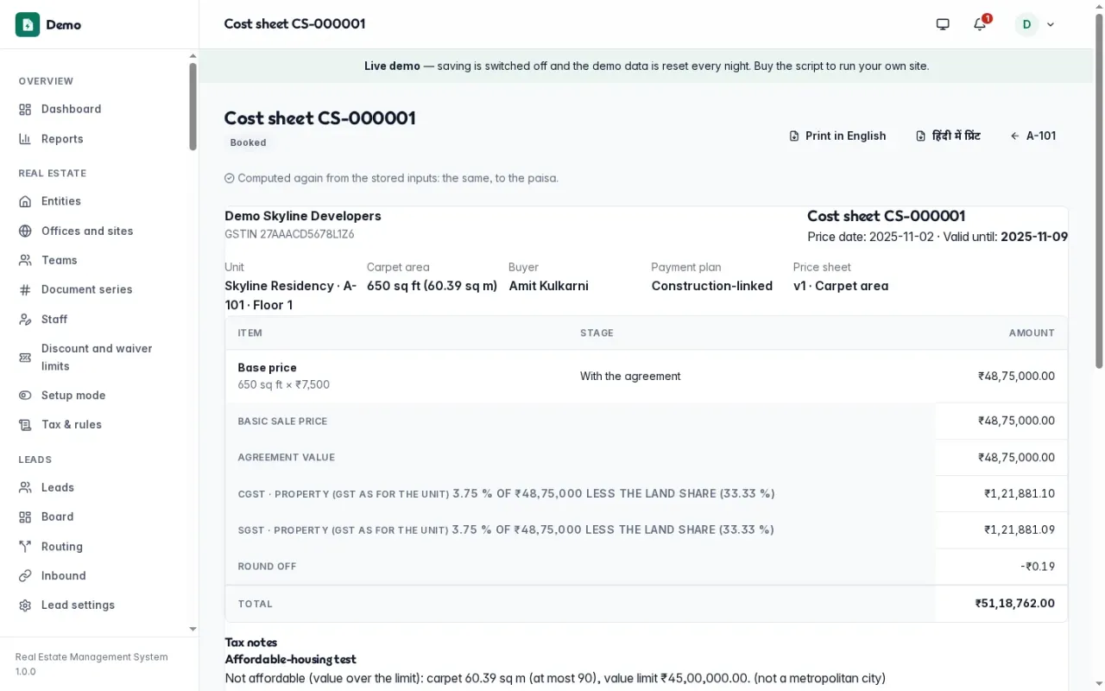
Task: Click the Tax & rules icon
Action: point(25,425)
